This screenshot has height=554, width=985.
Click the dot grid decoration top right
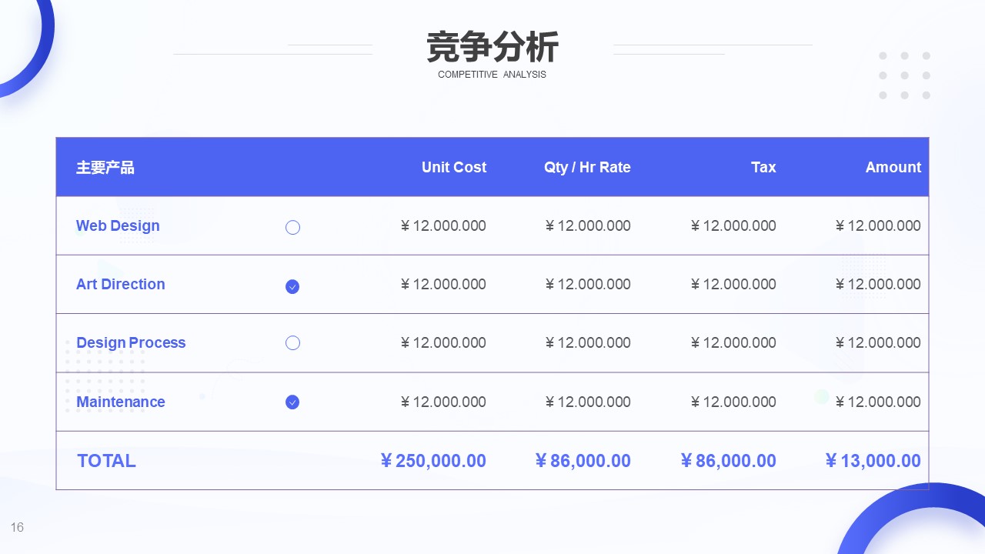(904, 75)
